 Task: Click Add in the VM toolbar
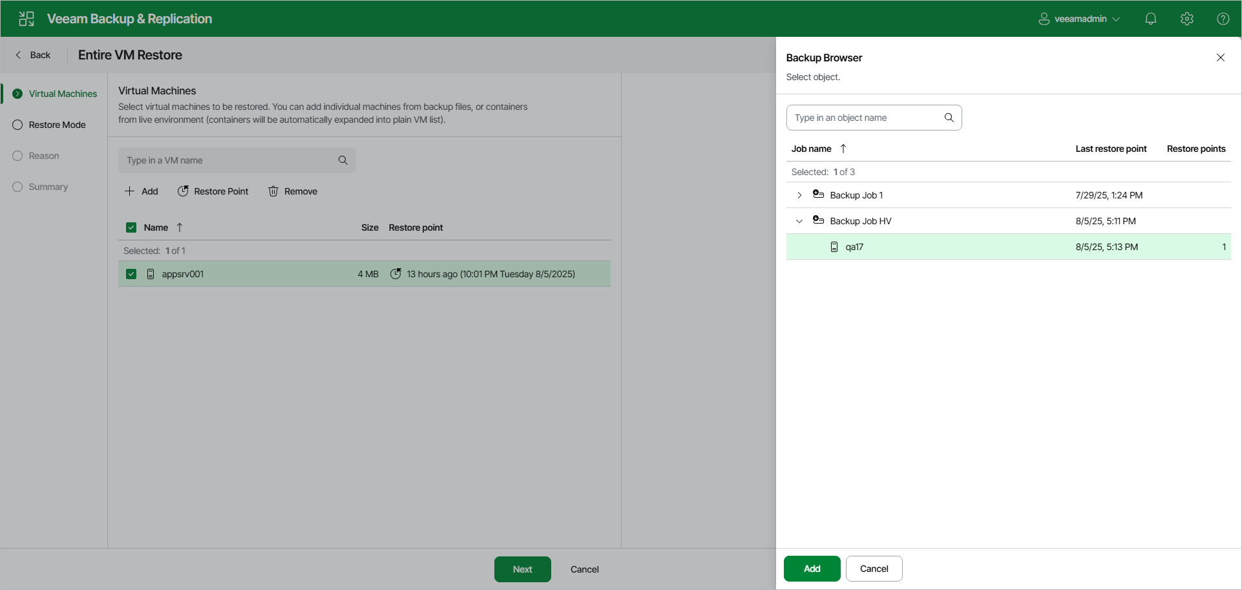(141, 191)
